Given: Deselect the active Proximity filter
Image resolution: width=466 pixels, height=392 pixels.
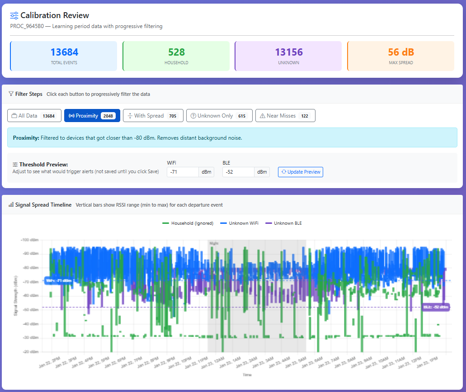Looking at the screenshot, I should point(92,115).
